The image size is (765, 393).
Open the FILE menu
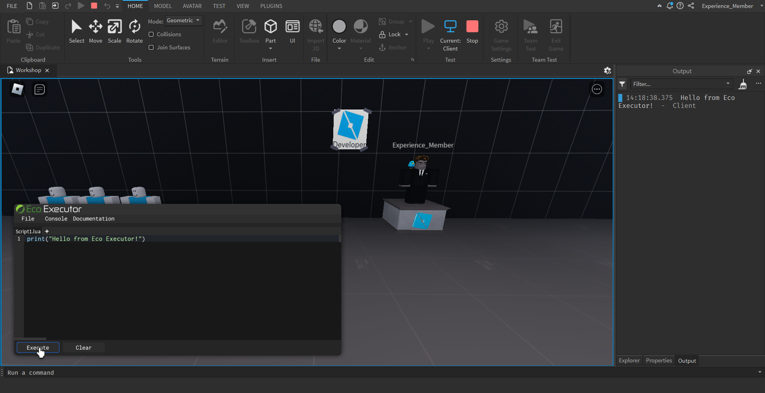12,6
